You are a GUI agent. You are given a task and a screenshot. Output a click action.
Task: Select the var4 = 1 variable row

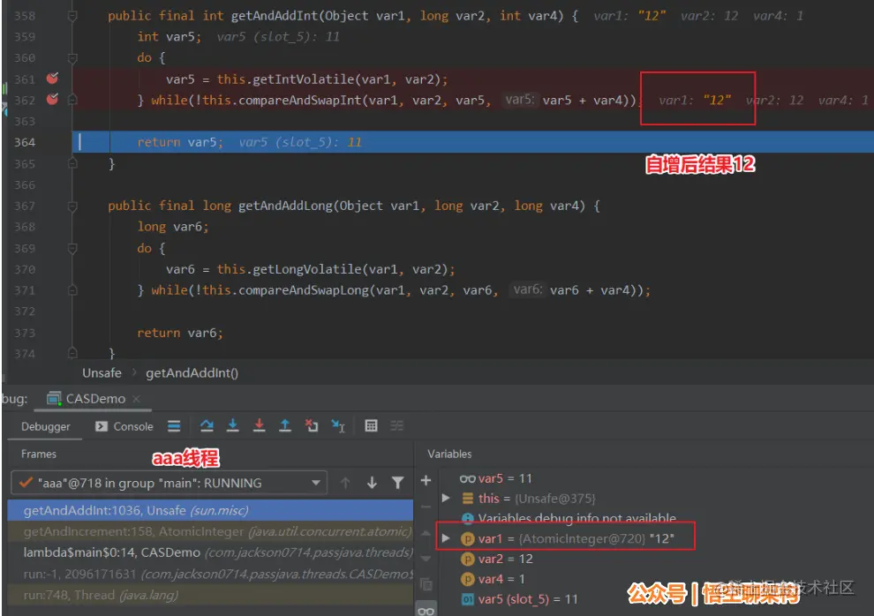tap(494, 579)
